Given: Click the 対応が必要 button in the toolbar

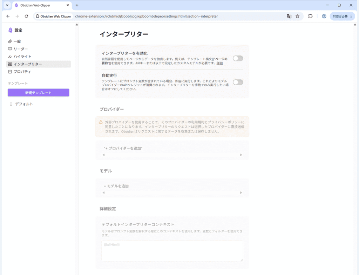Looking at the screenshot, I should point(343,16).
